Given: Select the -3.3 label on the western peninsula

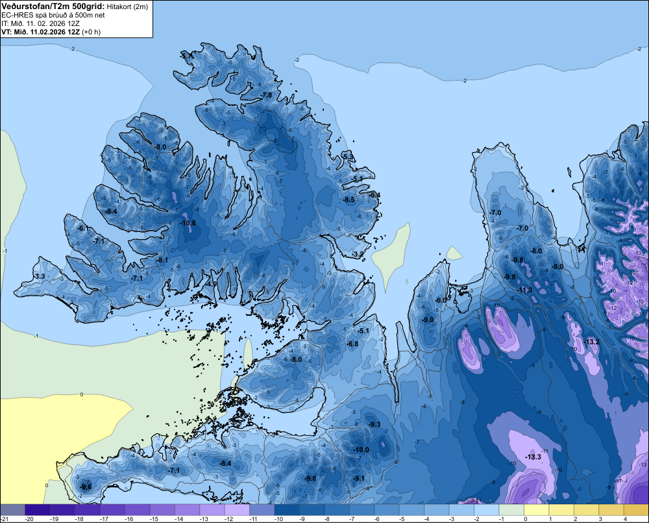Looking at the screenshot, I should (x=40, y=276).
